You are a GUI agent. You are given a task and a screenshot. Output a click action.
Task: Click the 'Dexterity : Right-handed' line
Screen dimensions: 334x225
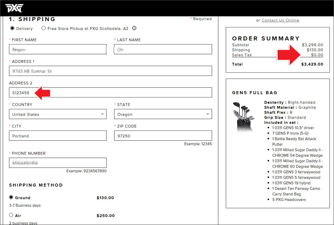click(289, 102)
